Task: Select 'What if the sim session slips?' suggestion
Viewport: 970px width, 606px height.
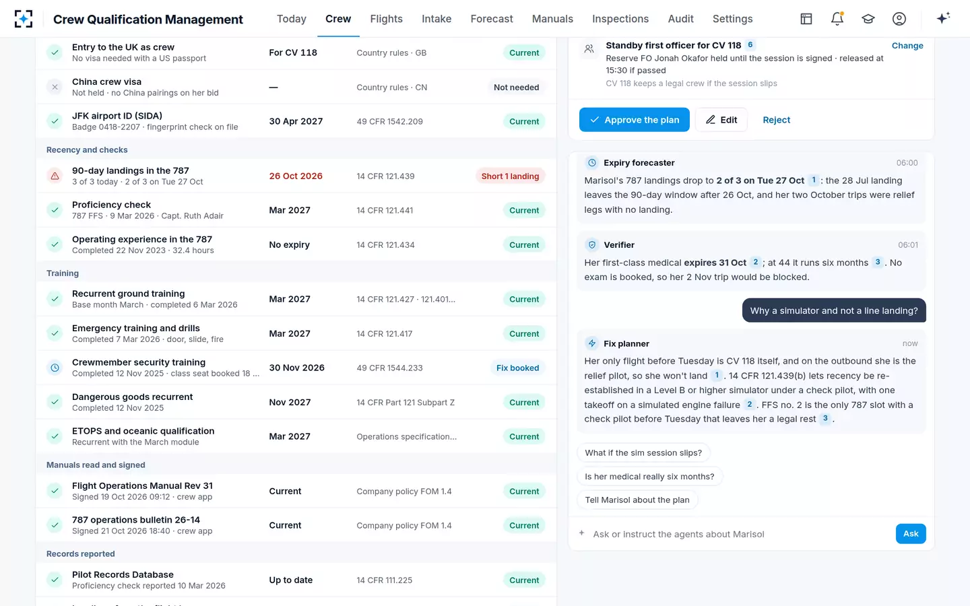Action: pyautogui.click(x=643, y=453)
